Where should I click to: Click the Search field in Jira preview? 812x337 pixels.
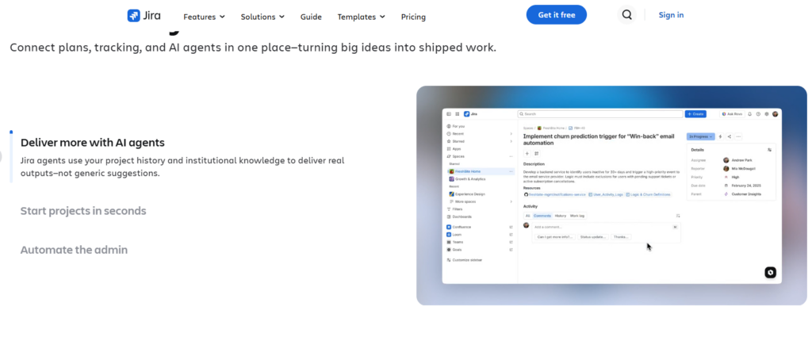coord(600,114)
